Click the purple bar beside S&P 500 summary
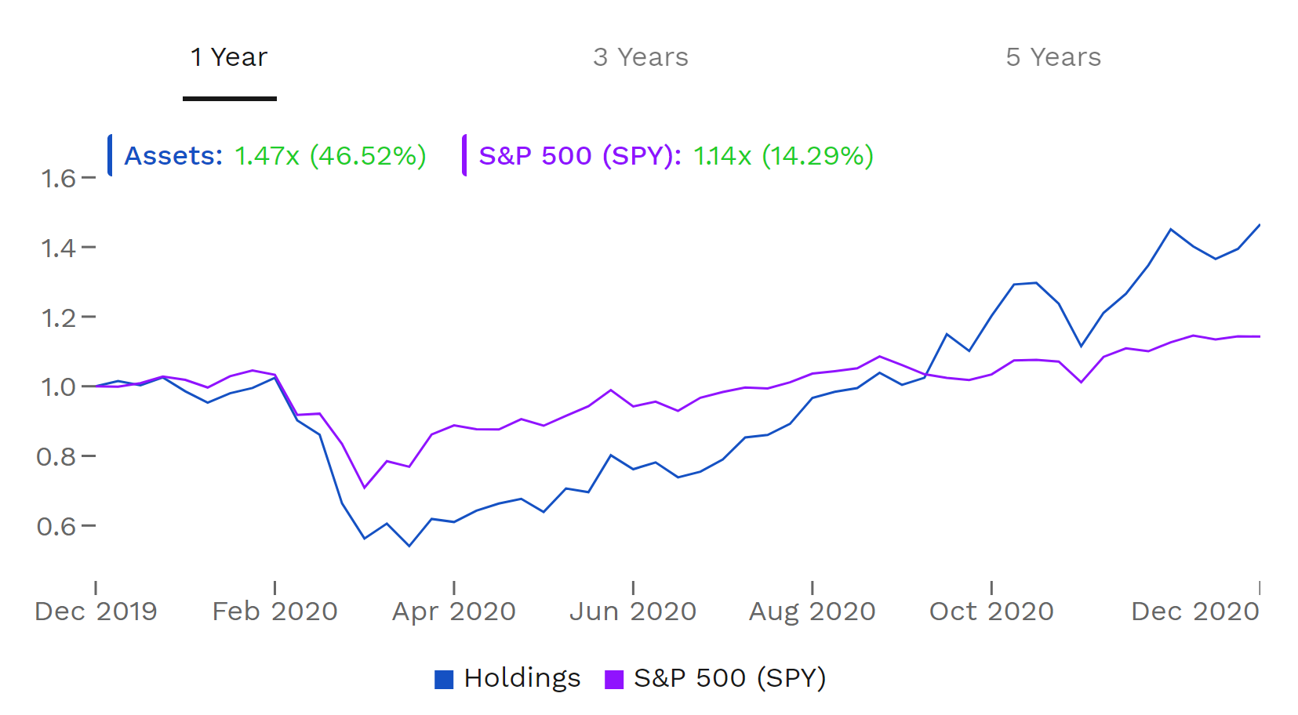The image size is (1298, 715). pyautogui.click(x=465, y=155)
